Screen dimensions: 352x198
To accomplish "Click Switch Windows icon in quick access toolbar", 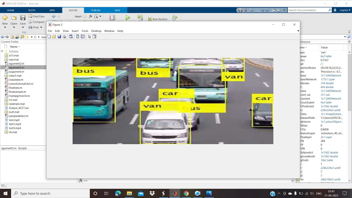I will (273, 10).
